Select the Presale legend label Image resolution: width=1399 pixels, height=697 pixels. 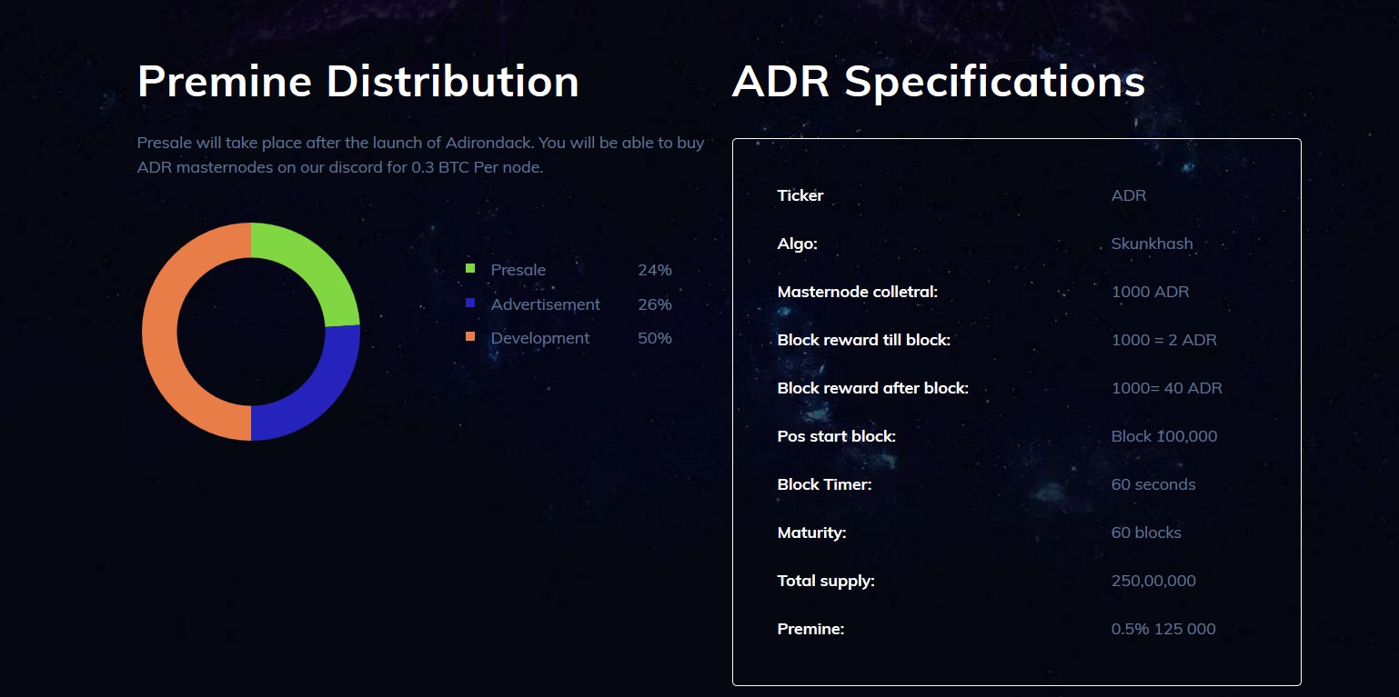518,270
